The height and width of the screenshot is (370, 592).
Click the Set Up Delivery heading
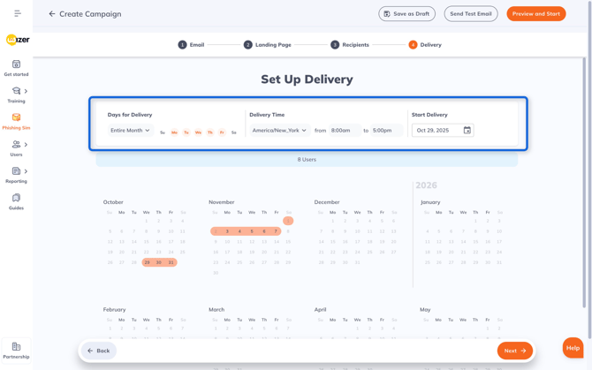(x=307, y=79)
